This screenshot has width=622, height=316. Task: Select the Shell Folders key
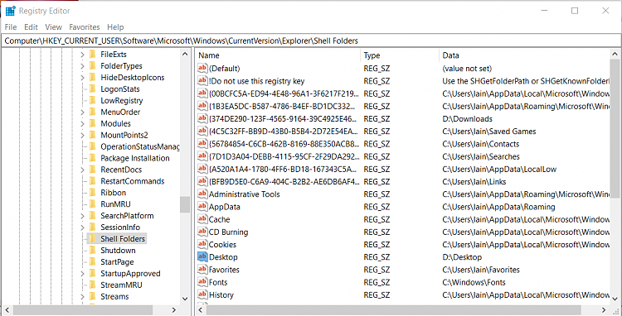click(x=123, y=239)
